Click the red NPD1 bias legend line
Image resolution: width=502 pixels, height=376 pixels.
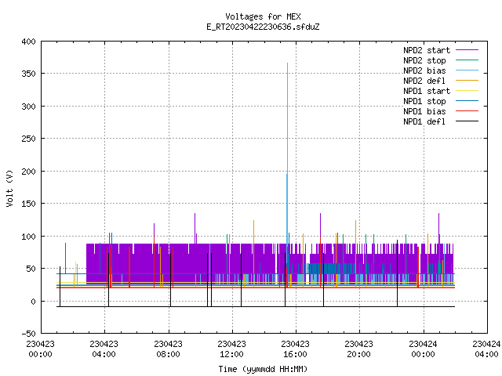[467, 111]
